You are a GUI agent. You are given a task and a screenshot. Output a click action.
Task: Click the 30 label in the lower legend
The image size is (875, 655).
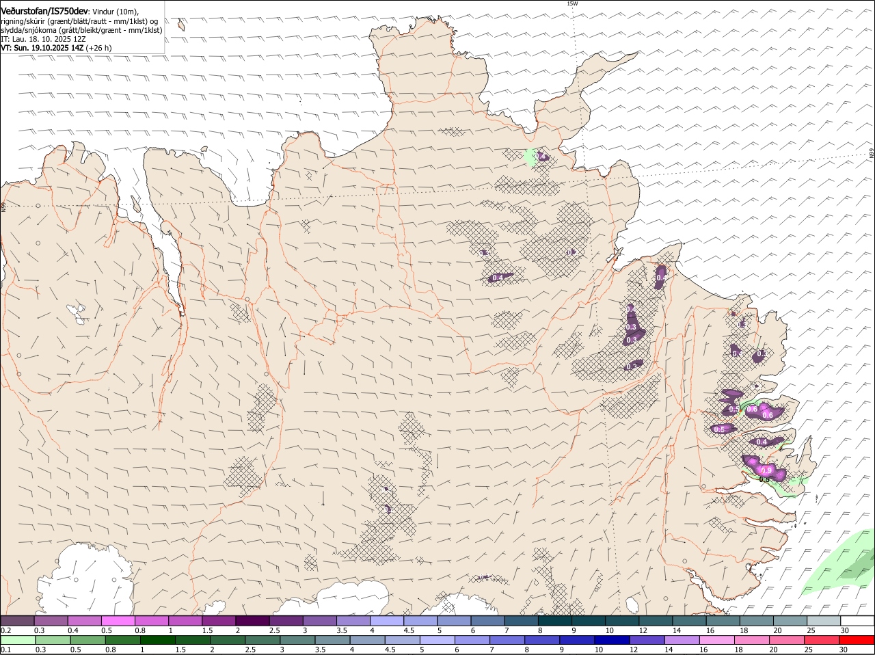pos(843,650)
